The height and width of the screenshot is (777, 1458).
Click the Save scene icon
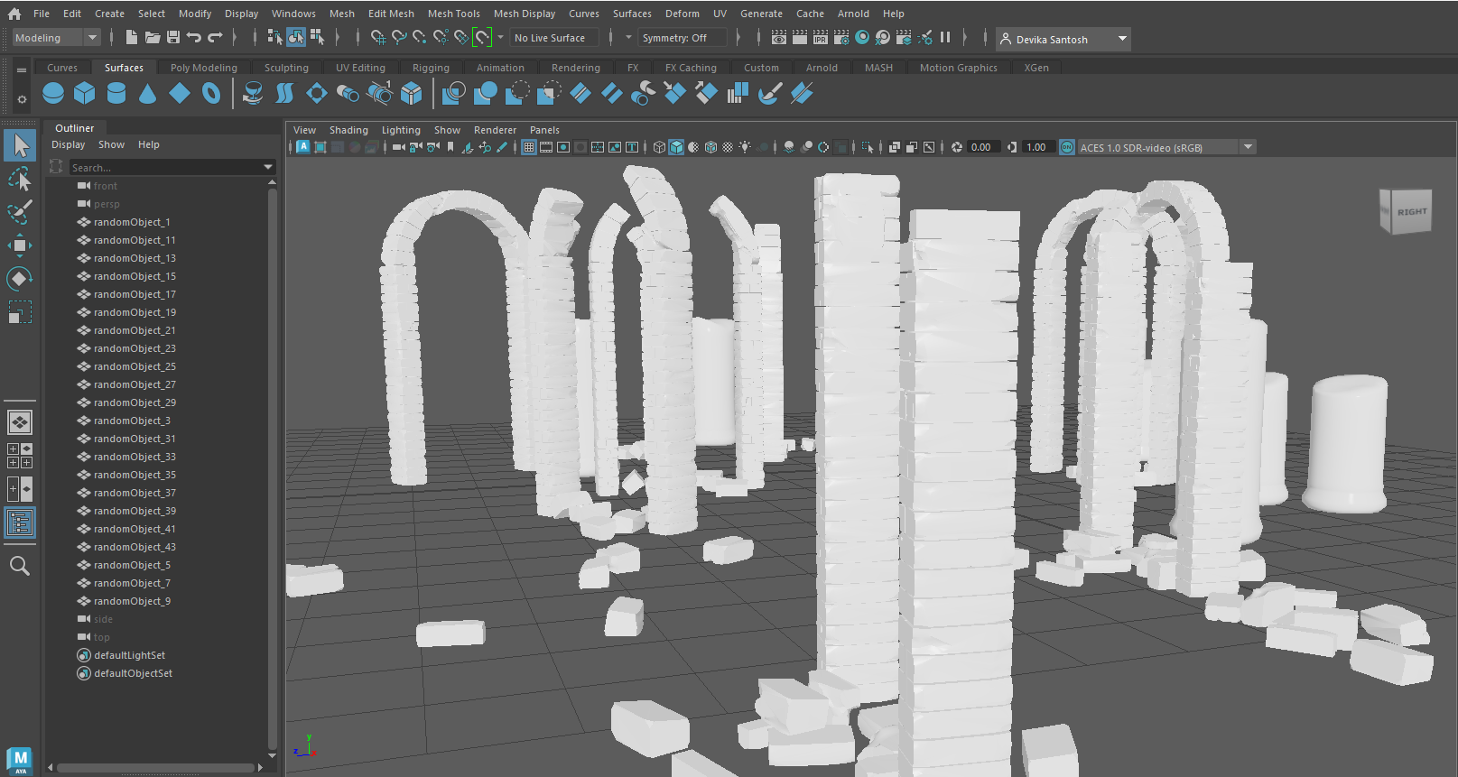click(173, 37)
